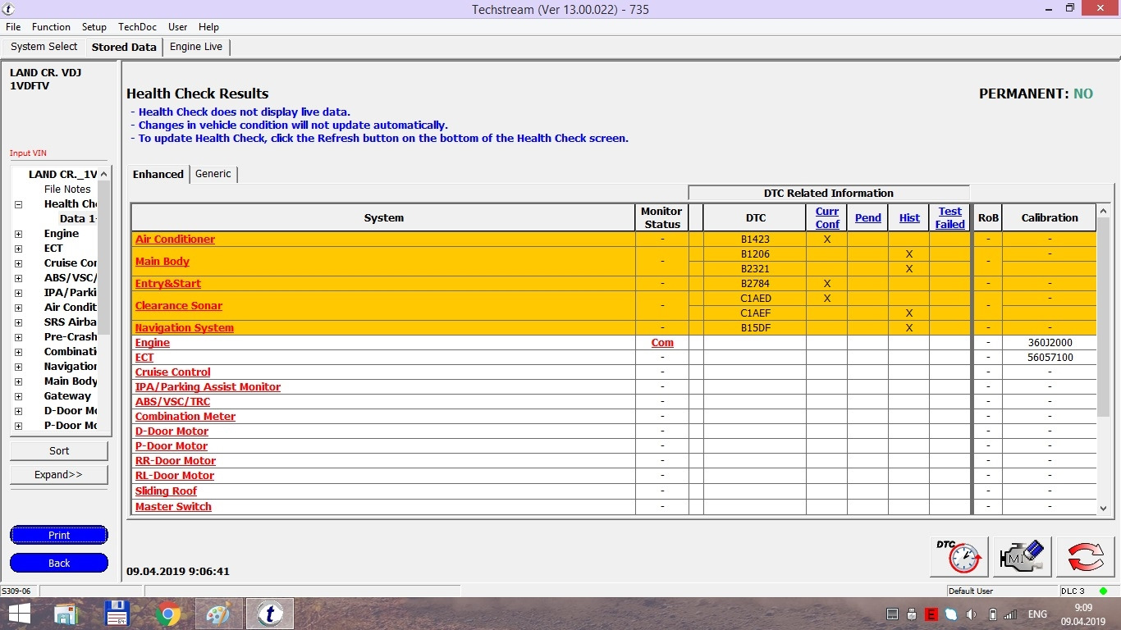Click tree panel scroll up arrow

point(104,174)
